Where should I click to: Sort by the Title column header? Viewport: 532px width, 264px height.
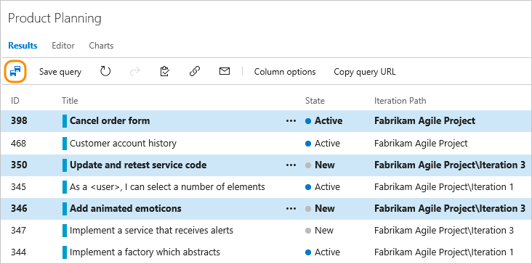[70, 101]
